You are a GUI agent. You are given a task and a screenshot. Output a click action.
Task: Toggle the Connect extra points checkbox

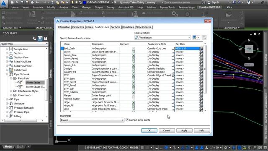coord(127,120)
